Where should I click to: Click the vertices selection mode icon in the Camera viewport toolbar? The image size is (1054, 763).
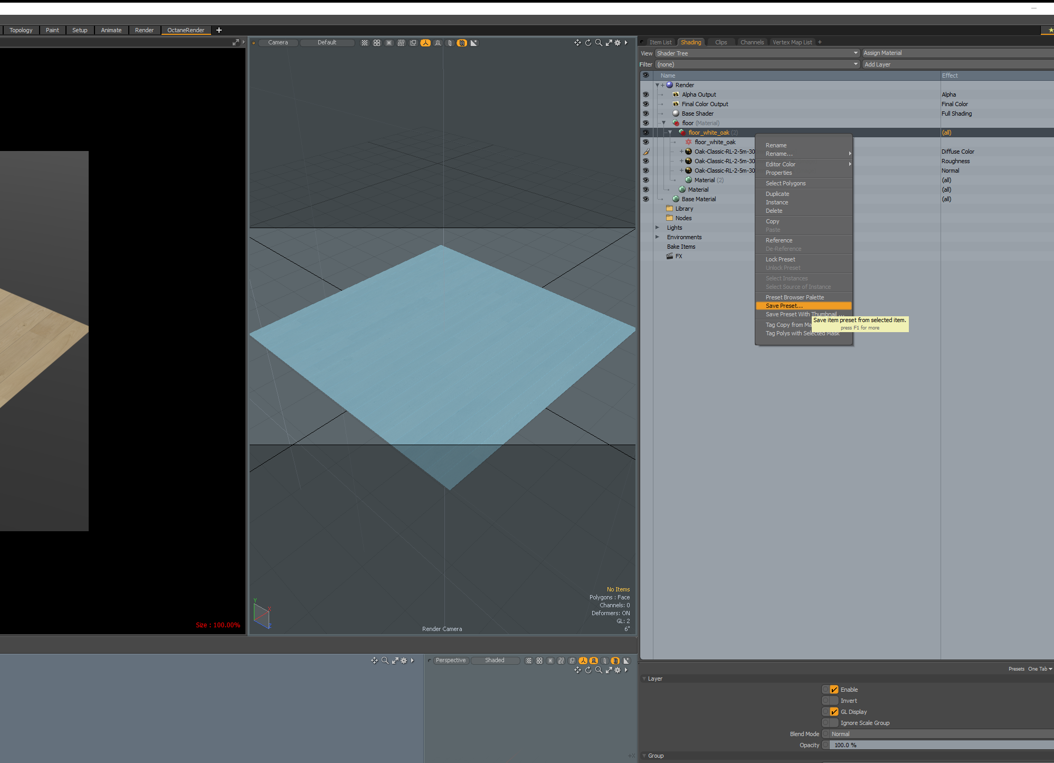click(x=365, y=43)
